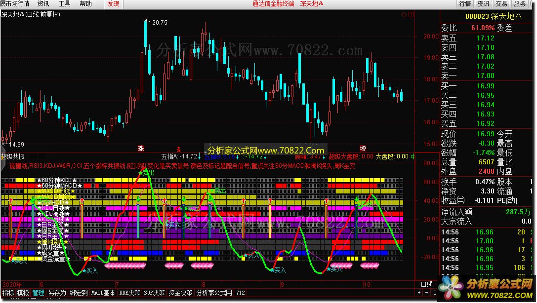Select the MACD基本 indicator tab
The image size is (537, 303).
pyautogui.click(x=103, y=293)
